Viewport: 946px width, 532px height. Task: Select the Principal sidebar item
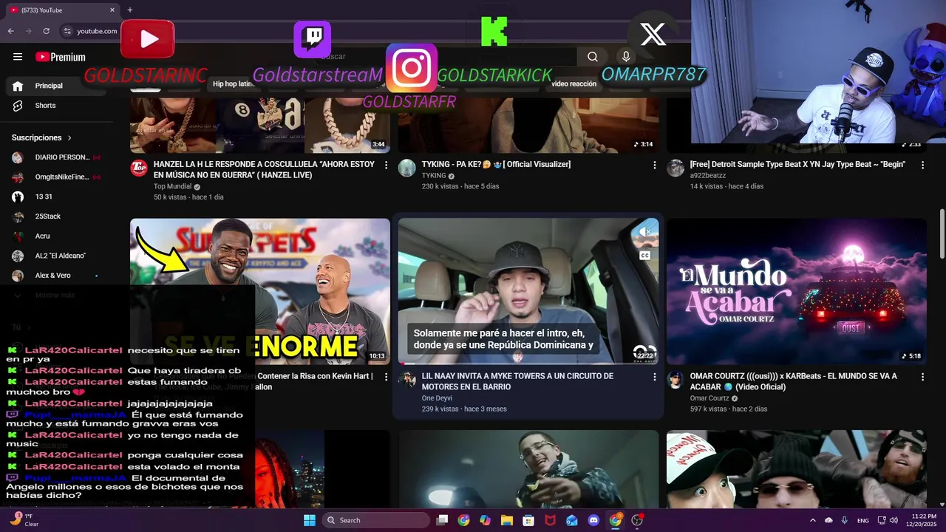click(x=56, y=86)
